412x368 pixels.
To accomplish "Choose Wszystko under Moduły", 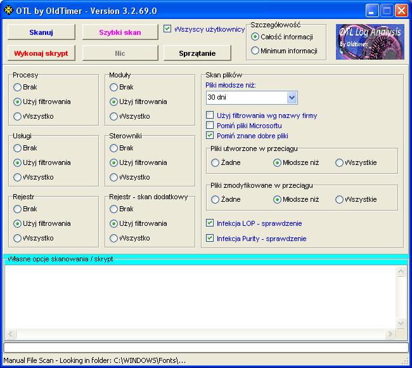I will click(113, 116).
